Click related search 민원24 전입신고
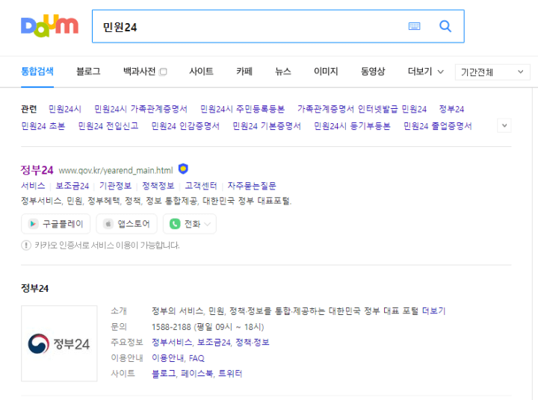Image resolution: width=538 pixels, height=400 pixels. pyautogui.click(x=108, y=126)
